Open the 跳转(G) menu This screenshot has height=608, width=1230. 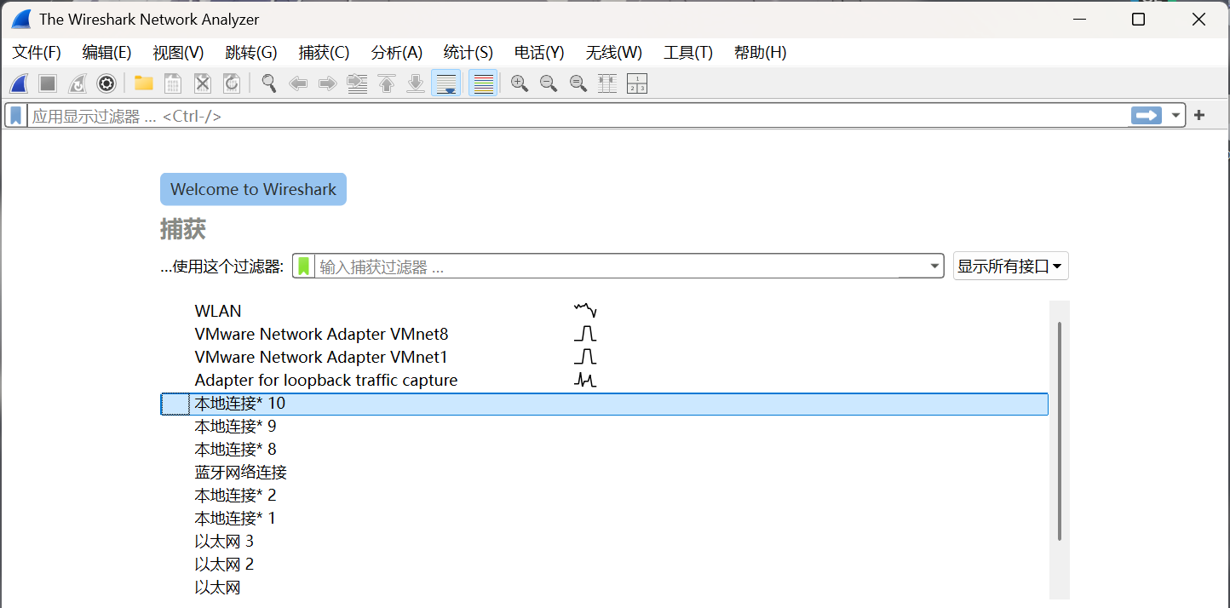[x=251, y=53]
